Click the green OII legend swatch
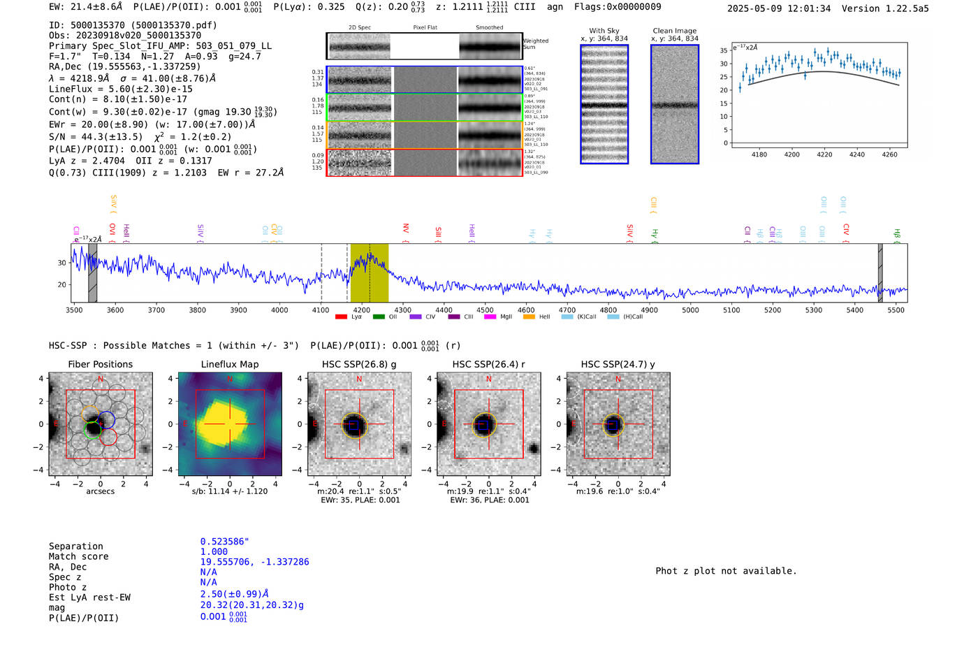The width and height of the screenshot is (978, 666). 379,317
